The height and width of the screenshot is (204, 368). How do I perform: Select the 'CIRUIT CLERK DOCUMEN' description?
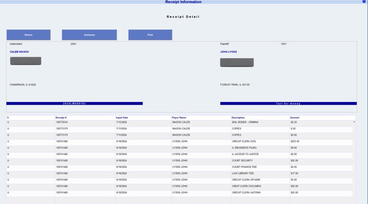(246, 186)
